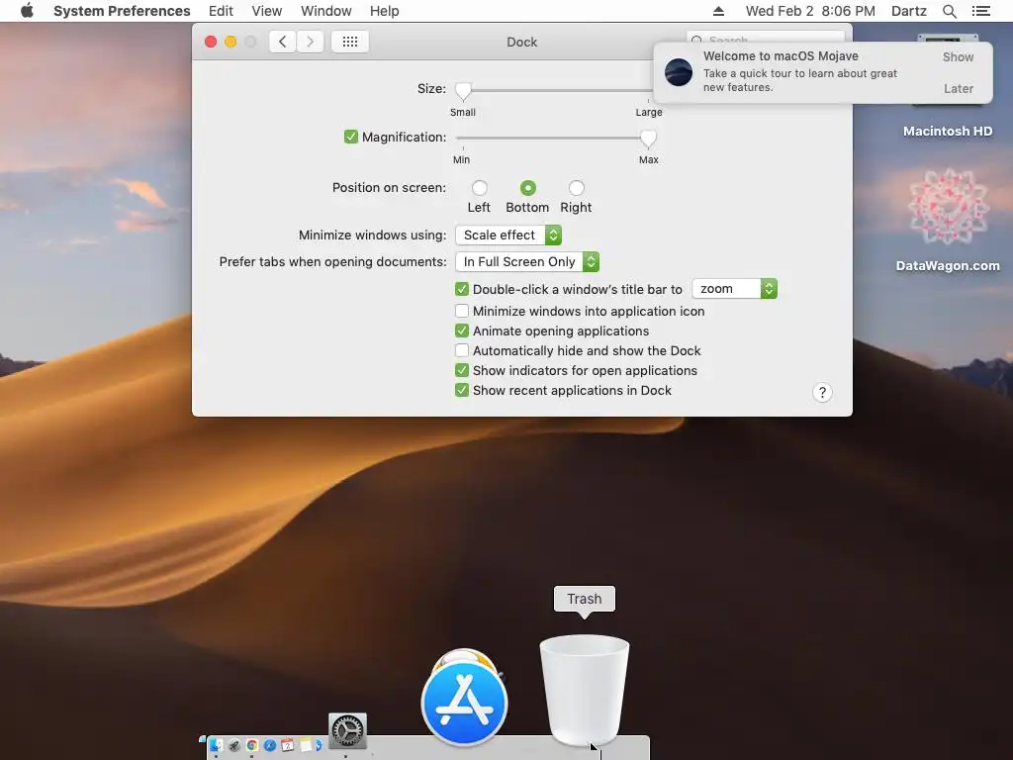
Task: Open Calendar from the Dock
Action: point(288,745)
